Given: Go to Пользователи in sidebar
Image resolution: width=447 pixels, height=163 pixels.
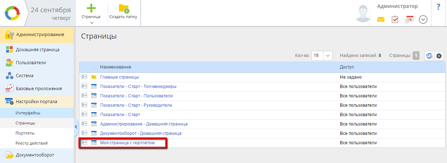Looking at the screenshot, I should 31,63.
